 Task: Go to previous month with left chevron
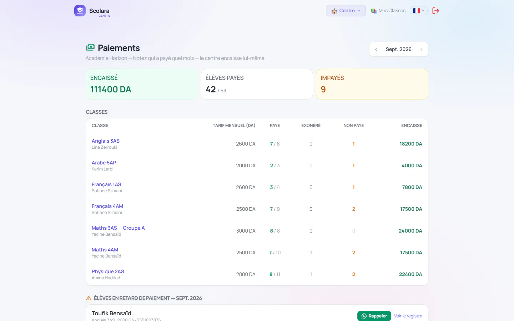tap(376, 50)
